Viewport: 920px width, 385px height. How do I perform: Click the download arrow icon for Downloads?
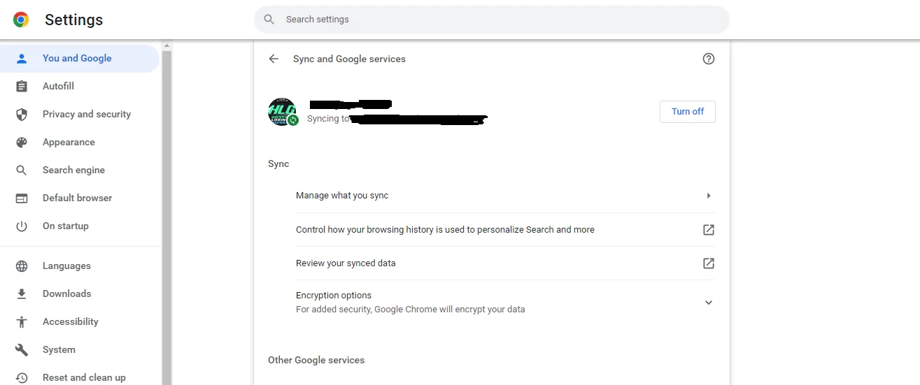[x=22, y=294]
